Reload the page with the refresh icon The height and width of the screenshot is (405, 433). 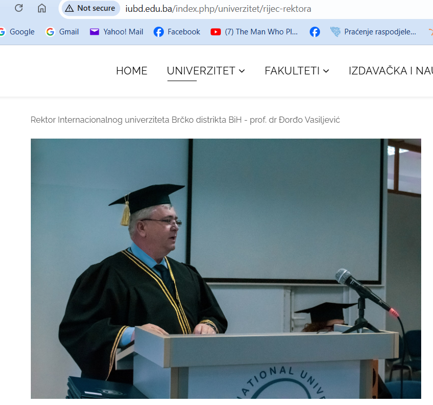[x=19, y=8]
